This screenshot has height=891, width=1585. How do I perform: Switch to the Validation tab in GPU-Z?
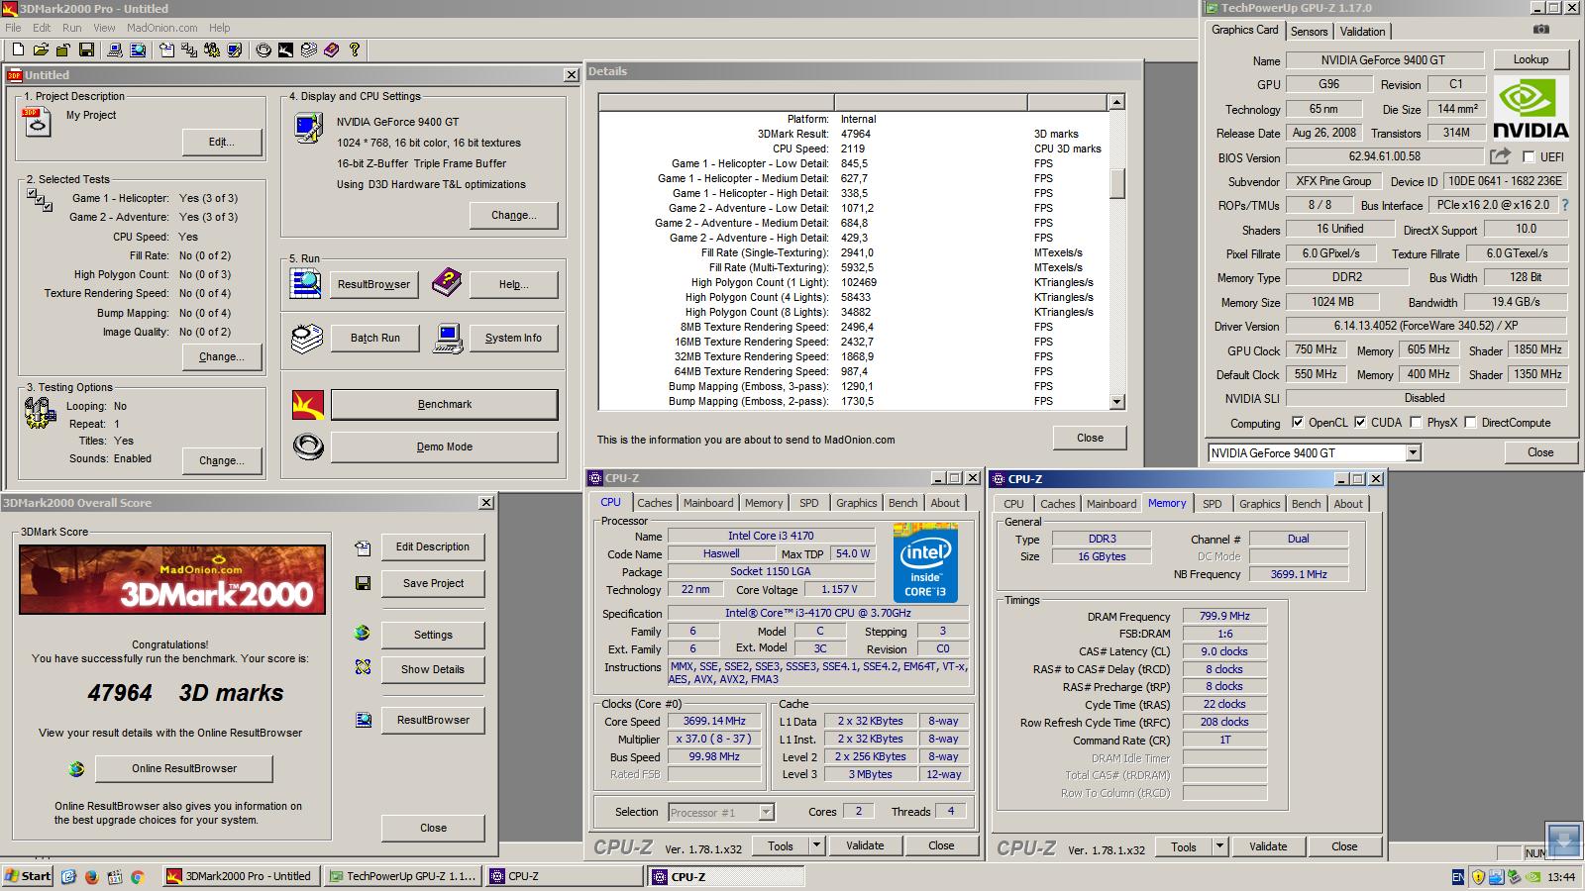[x=1363, y=32]
